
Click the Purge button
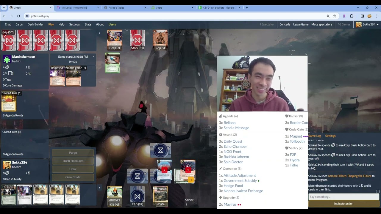pyautogui.click(x=73, y=153)
